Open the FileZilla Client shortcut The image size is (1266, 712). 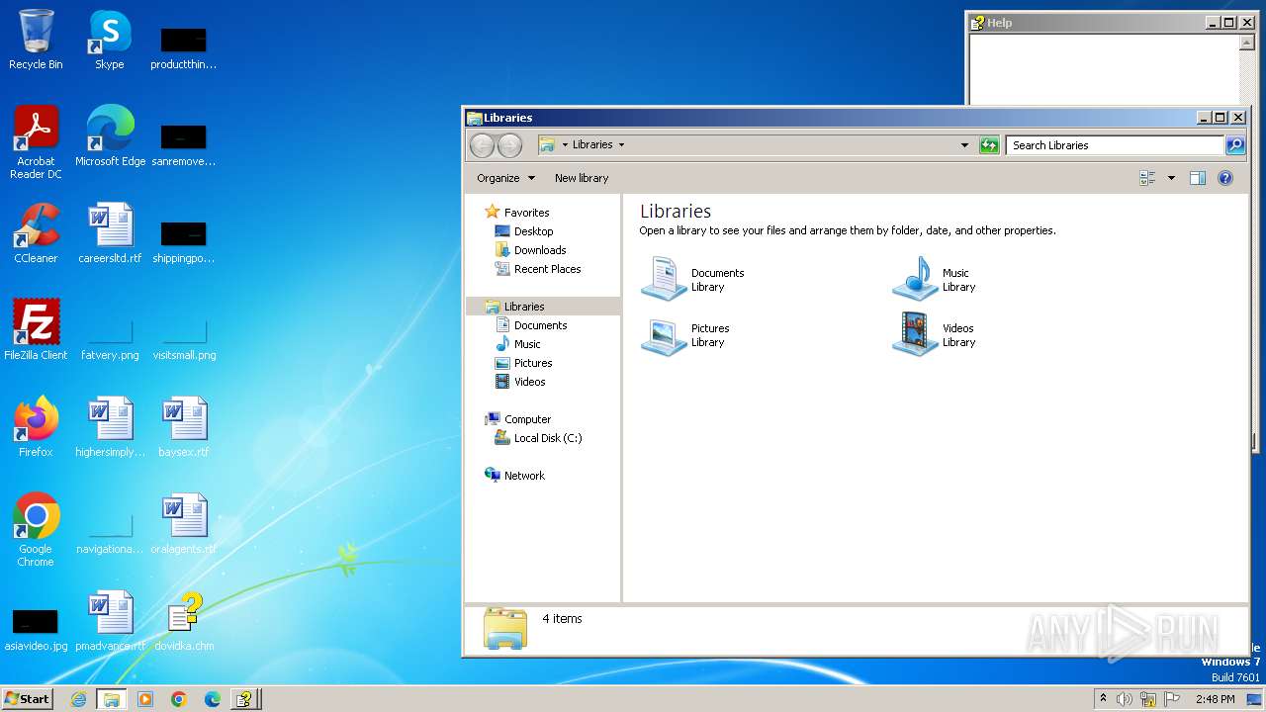click(36, 330)
